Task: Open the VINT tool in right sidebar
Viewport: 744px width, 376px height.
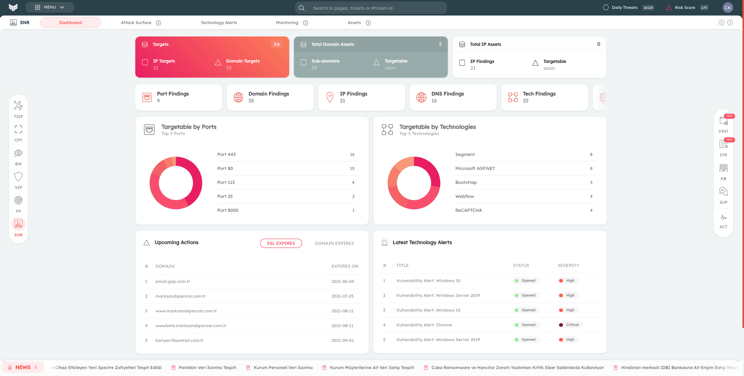Action: pos(723,121)
